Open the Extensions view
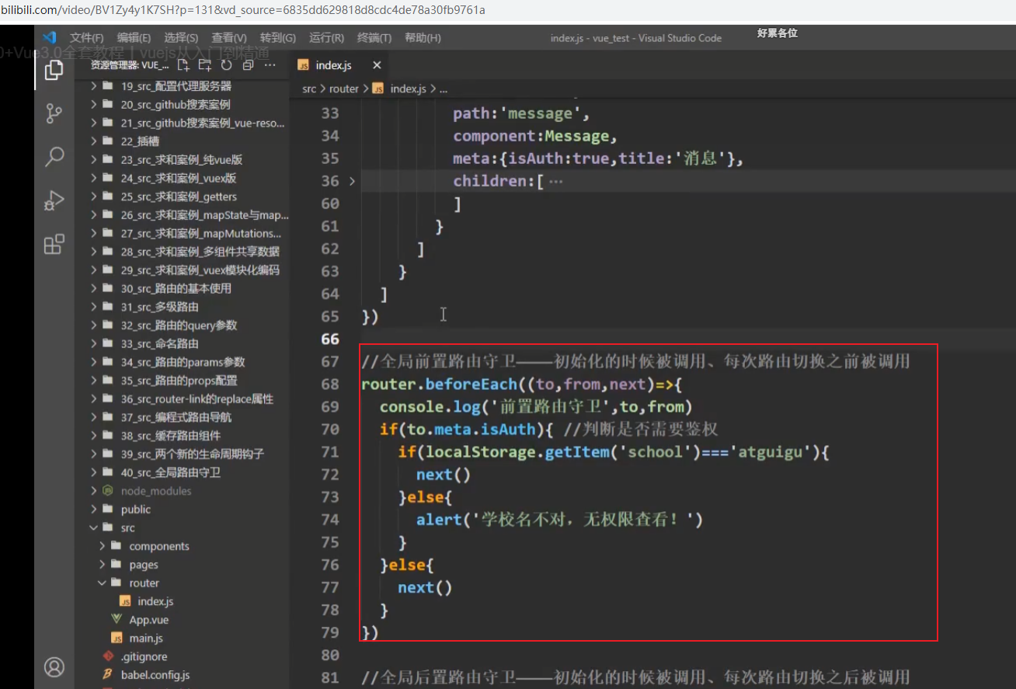Image resolution: width=1016 pixels, height=689 pixels. (x=54, y=244)
